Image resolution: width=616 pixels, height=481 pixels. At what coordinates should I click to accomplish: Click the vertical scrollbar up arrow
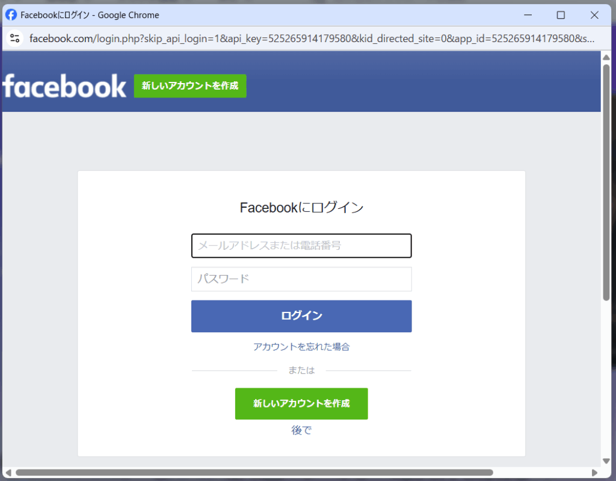[606, 57]
